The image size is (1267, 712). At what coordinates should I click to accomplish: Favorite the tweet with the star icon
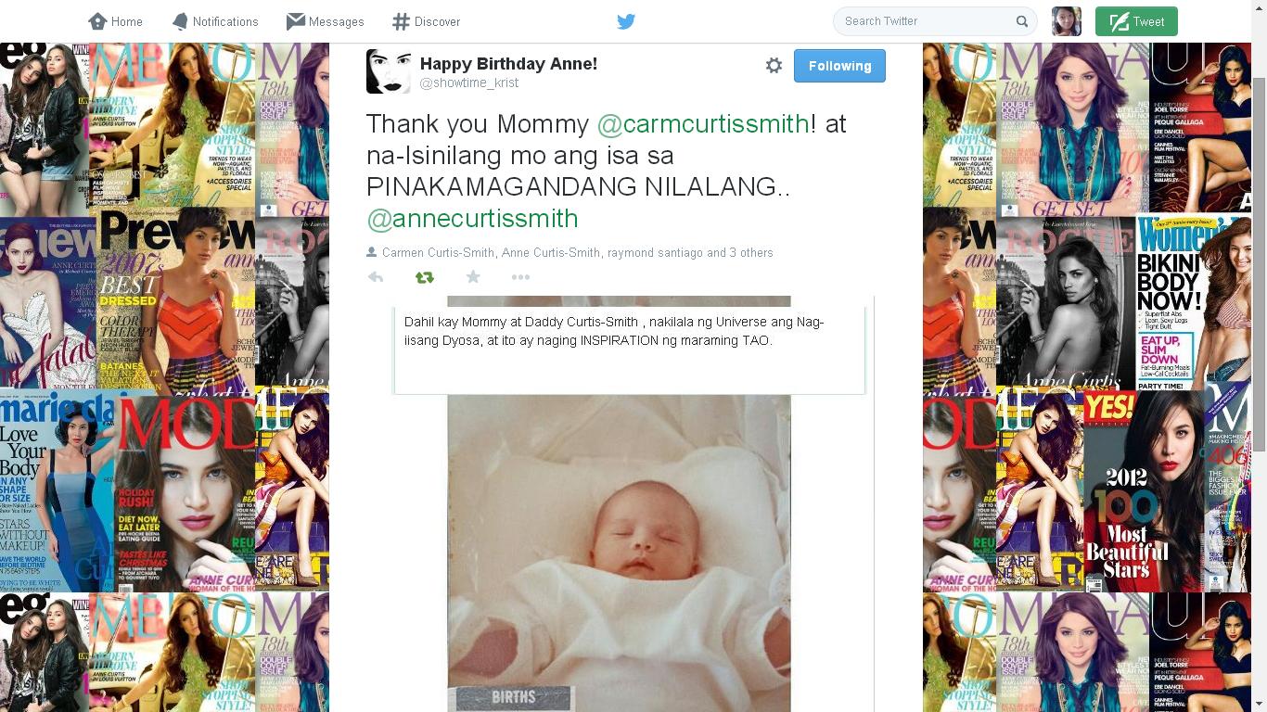click(x=473, y=277)
